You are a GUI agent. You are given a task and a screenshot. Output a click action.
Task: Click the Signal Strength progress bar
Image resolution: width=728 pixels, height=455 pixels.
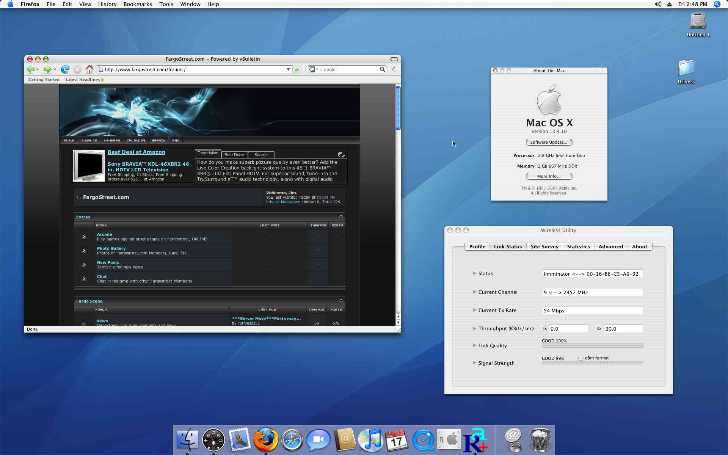(x=592, y=363)
